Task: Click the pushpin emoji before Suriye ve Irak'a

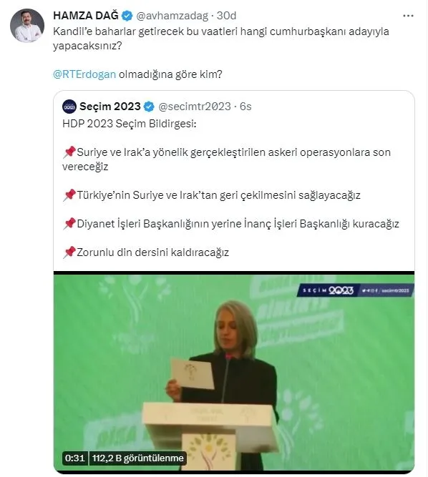Action: coord(69,152)
